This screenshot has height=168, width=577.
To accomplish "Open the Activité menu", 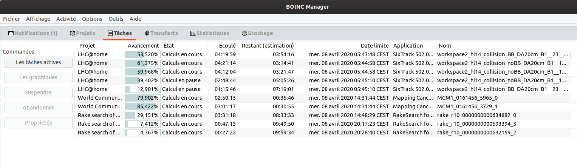I will point(66,18).
